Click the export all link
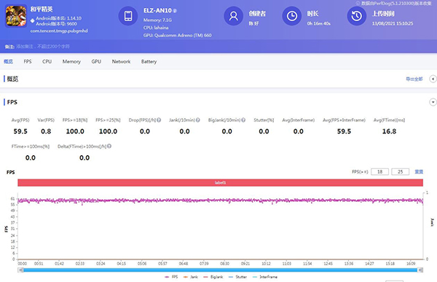The height and width of the screenshot is (282, 437). pos(414,79)
